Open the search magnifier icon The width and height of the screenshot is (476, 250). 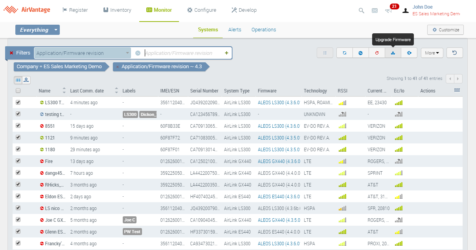361,11
